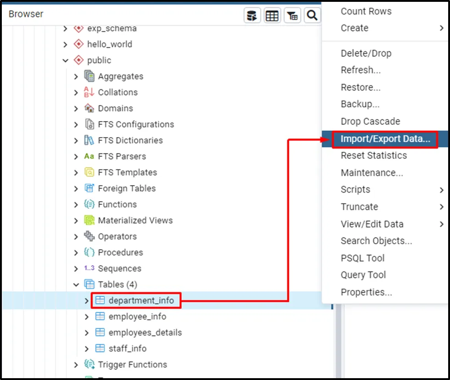The height and width of the screenshot is (380, 450).
Task: Click the Browser panel vertical scrollbar
Action: click(338, 338)
